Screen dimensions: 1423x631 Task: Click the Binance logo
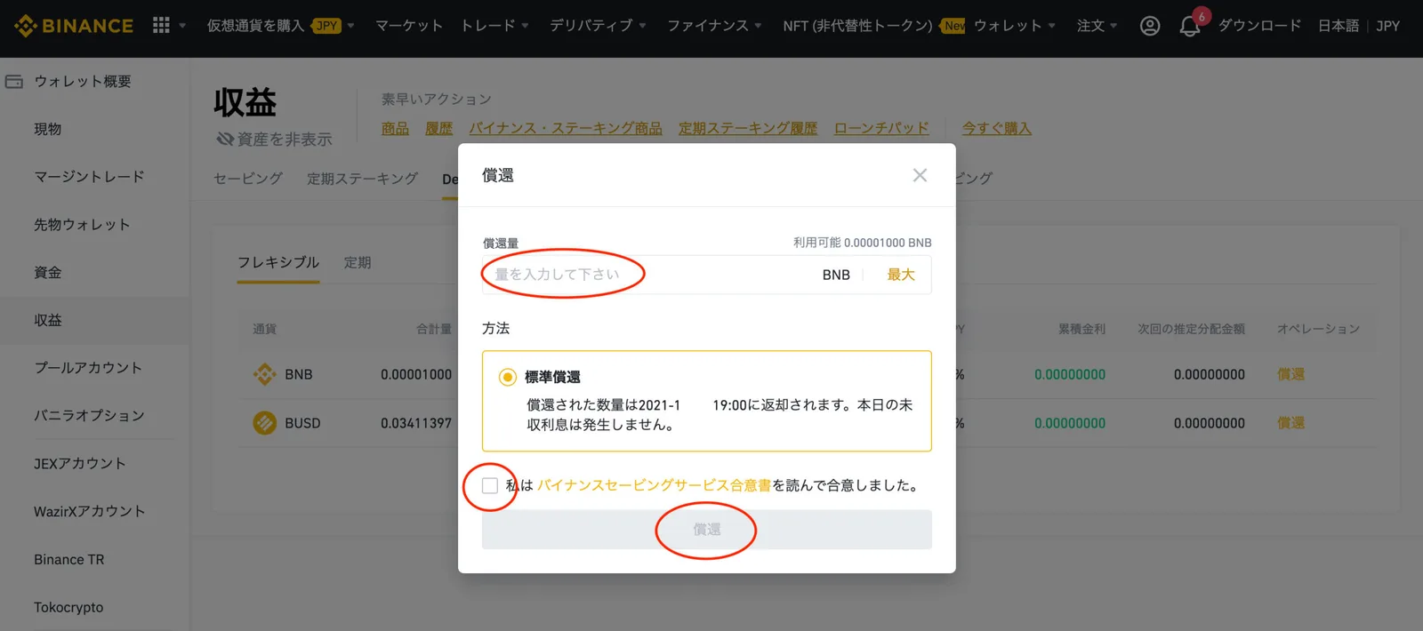74,26
